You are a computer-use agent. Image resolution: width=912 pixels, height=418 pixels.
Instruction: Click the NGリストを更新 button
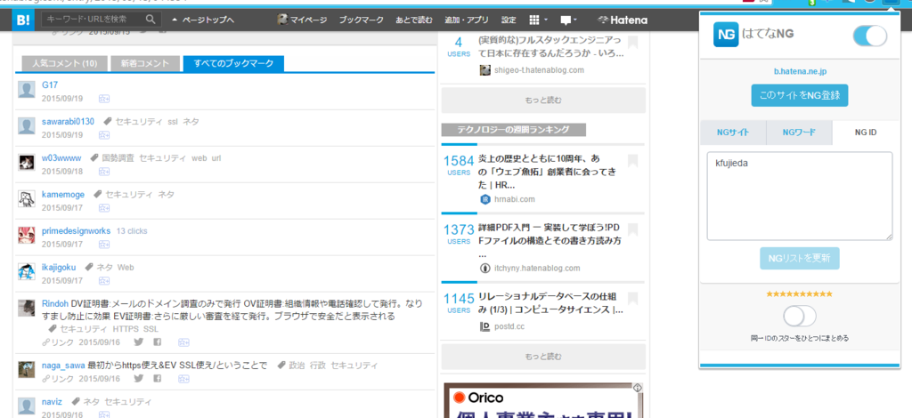point(800,258)
